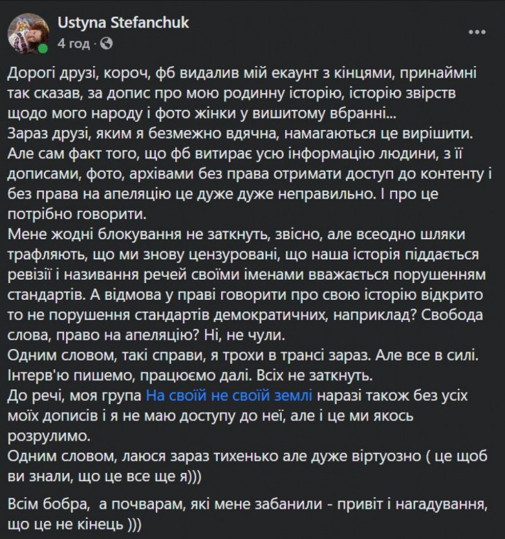
Task: Click the line 'ви знали, що це все ще я)))'
Action: pos(105,476)
